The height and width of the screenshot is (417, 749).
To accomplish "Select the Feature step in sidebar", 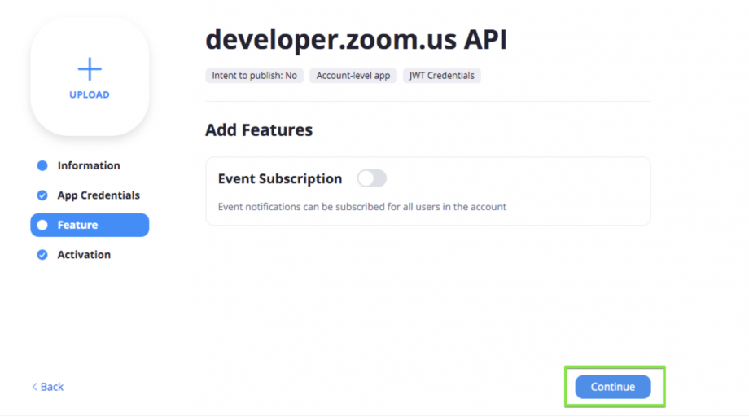I will tap(90, 225).
